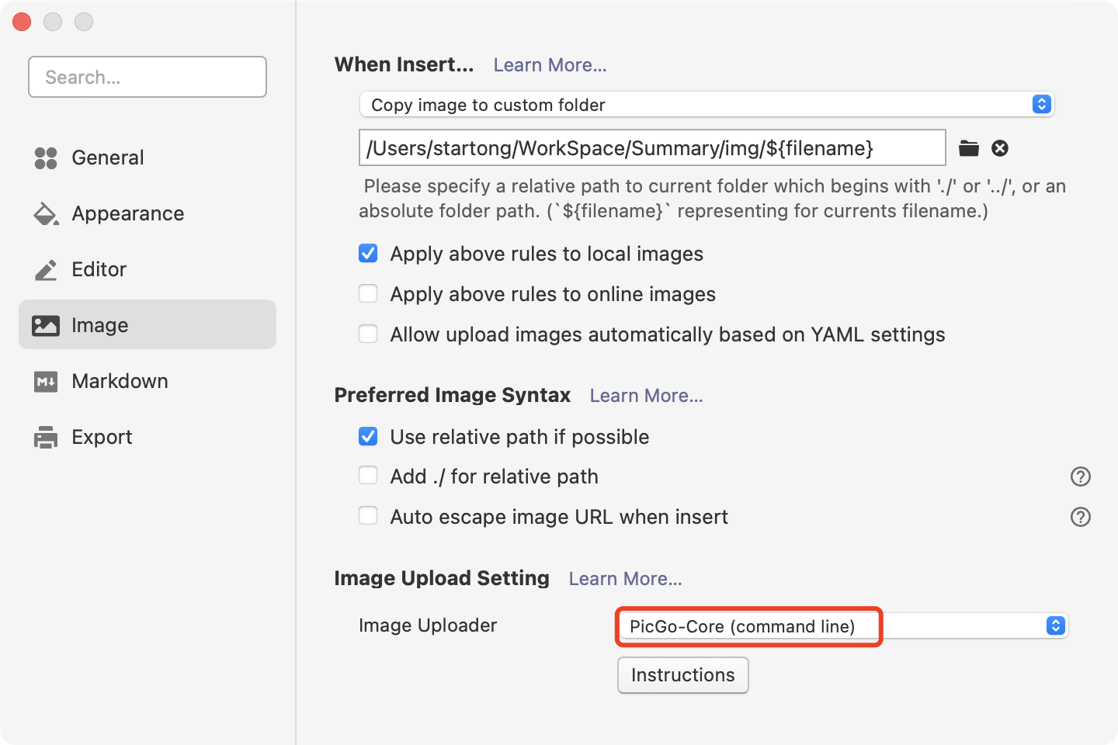Open the folder browse icon beside path

969,148
